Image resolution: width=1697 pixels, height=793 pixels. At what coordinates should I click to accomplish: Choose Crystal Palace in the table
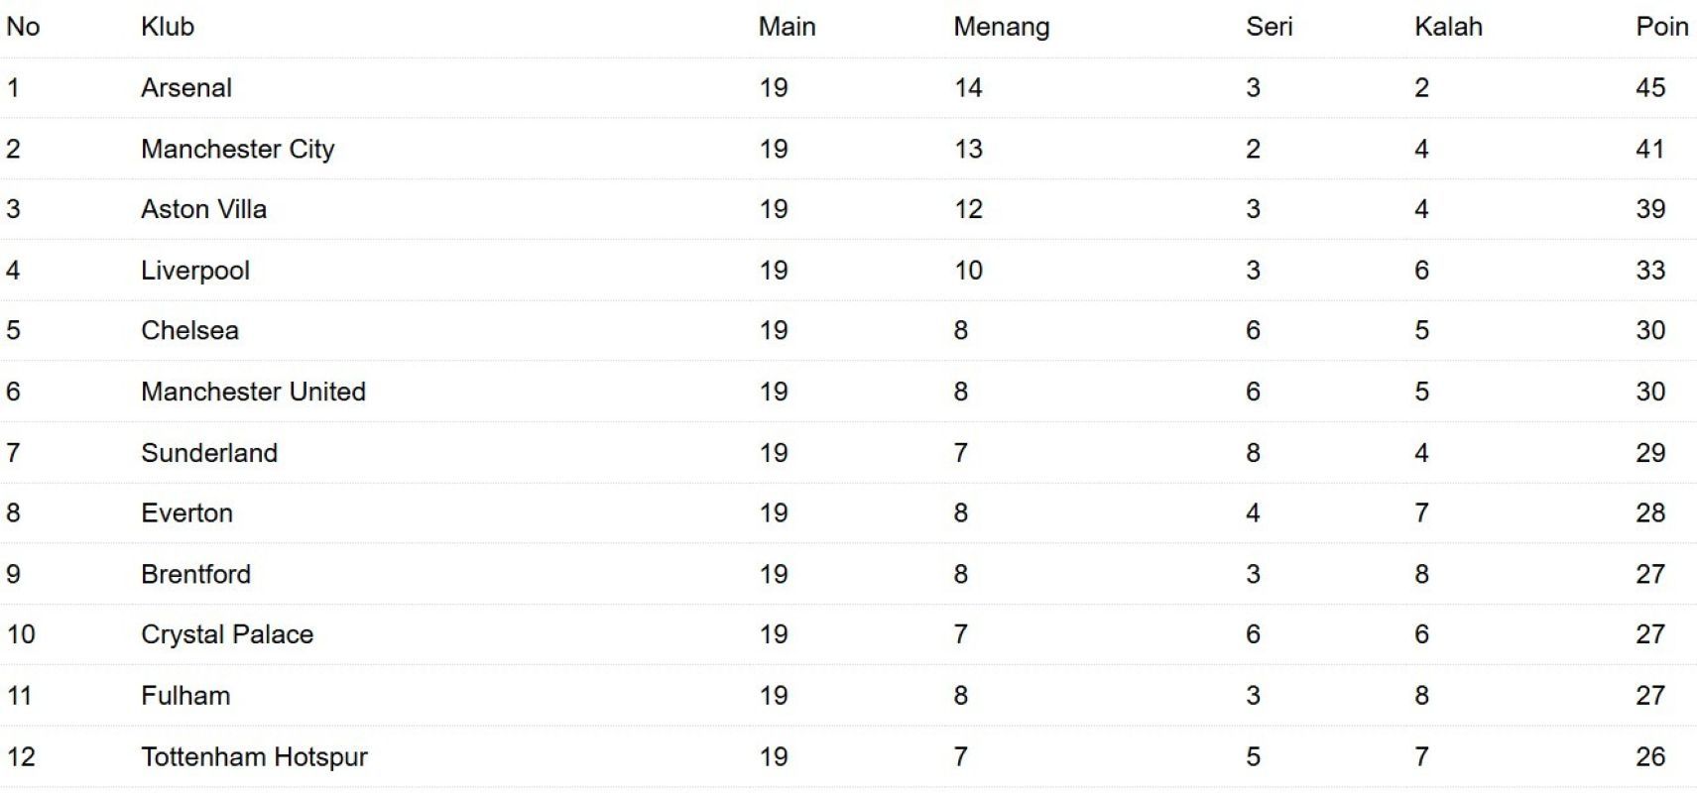[x=227, y=634]
